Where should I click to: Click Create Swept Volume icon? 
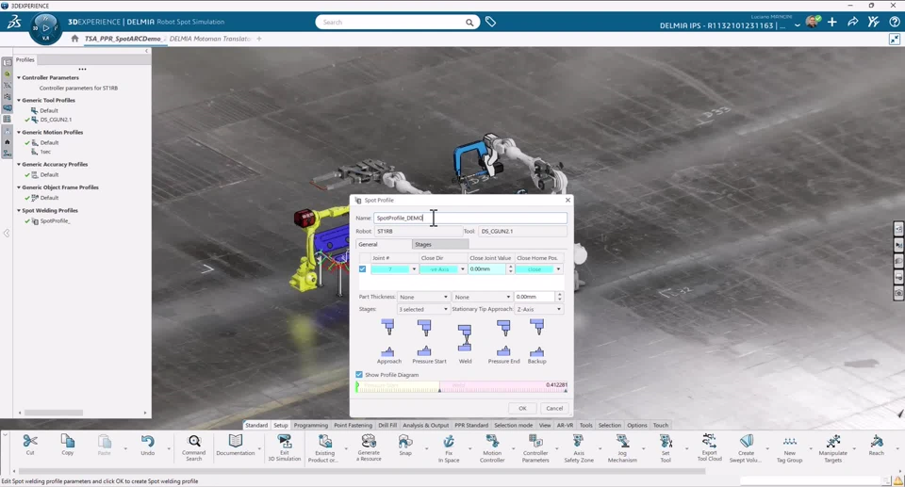point(747,442)
